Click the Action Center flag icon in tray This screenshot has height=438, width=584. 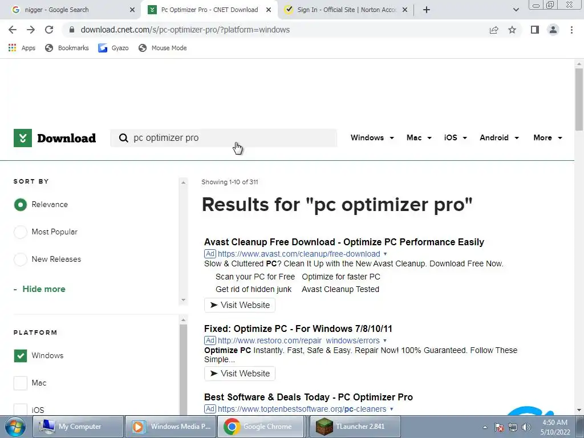click(499, 427)
